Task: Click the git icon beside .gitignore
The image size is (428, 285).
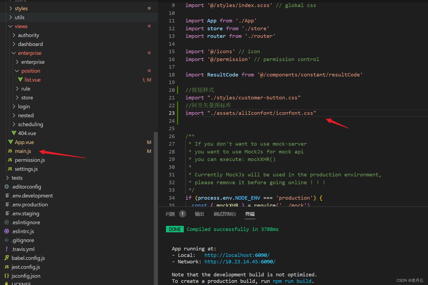Action: 7,240
